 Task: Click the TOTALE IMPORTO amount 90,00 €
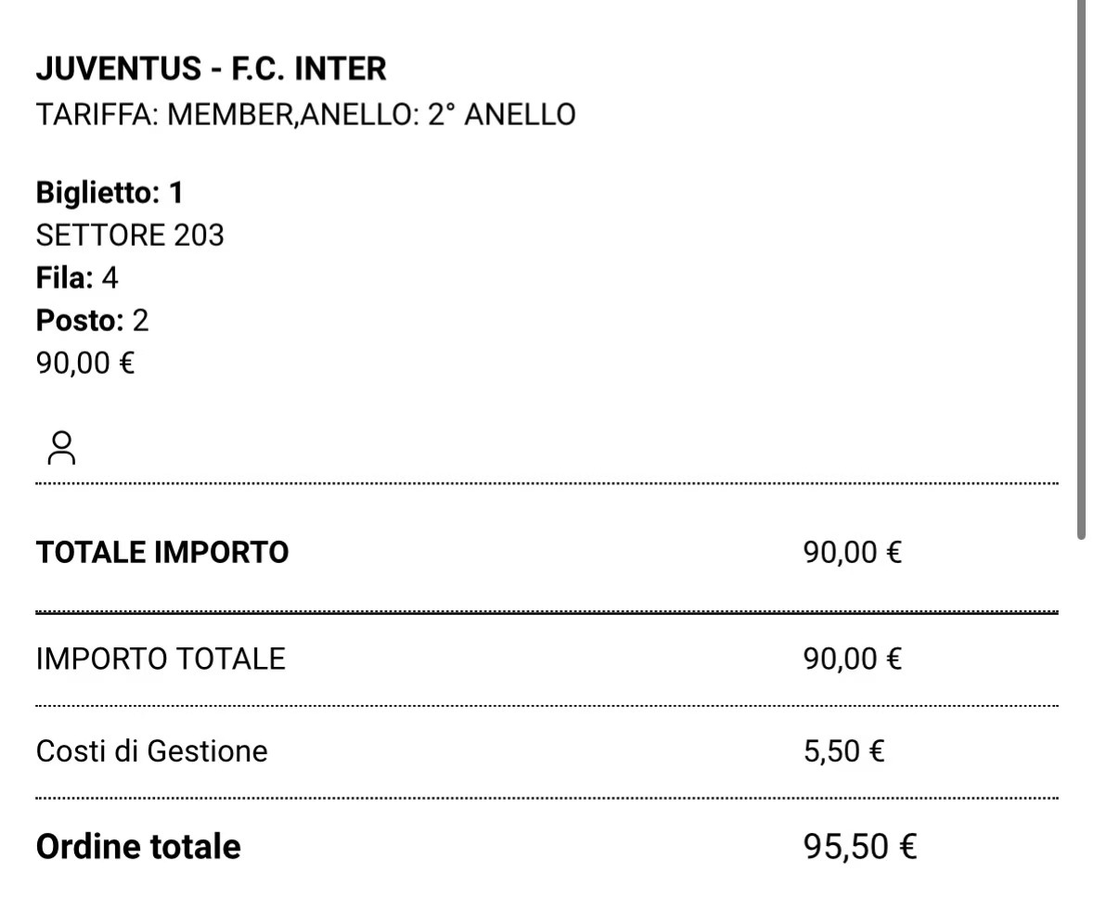(853, 552)
